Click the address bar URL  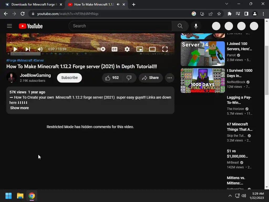coord(68,14)
